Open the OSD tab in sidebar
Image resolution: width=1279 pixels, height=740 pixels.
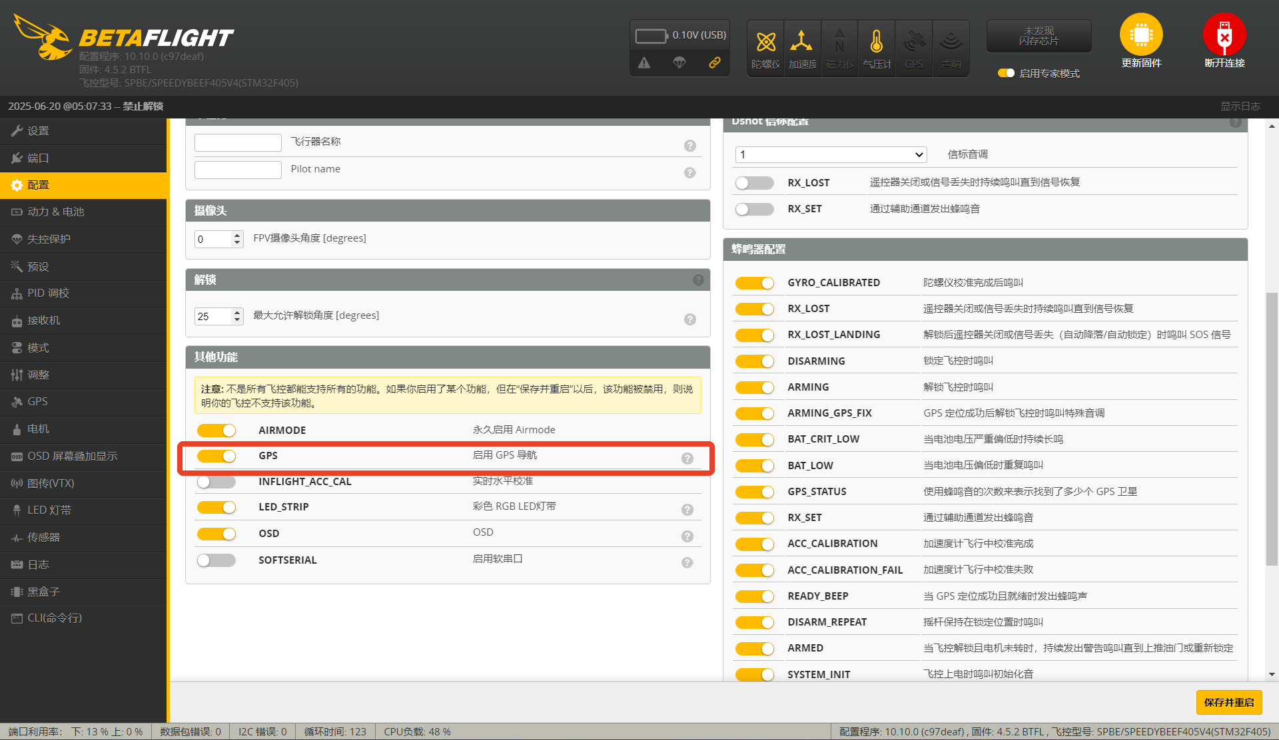point(83,457)
